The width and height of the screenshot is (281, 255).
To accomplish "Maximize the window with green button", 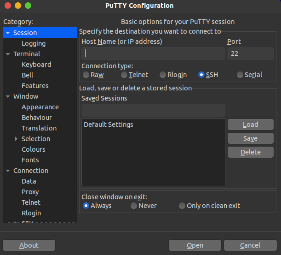I will [x=28, y=6].
